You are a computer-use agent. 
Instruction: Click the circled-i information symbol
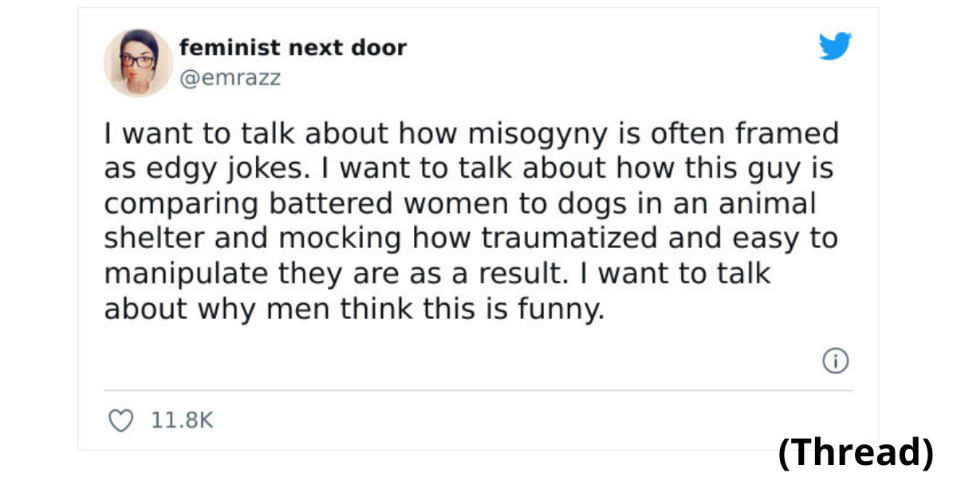click(835, 361)
